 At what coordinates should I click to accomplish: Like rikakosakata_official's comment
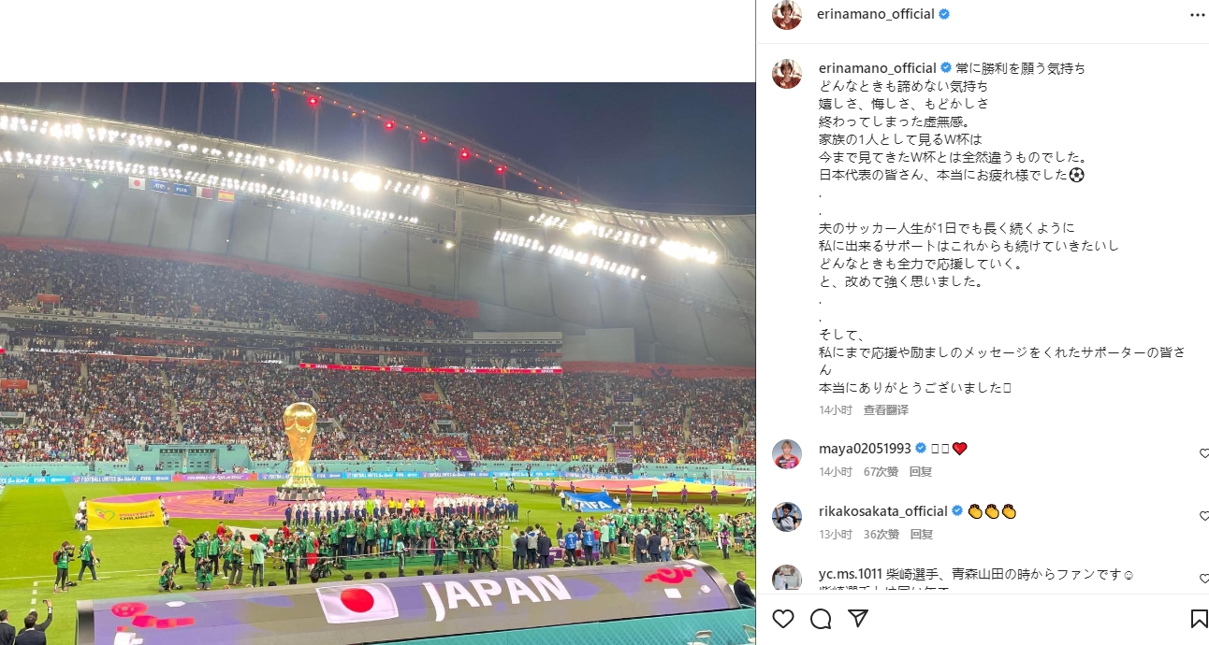coord(1204,516)
